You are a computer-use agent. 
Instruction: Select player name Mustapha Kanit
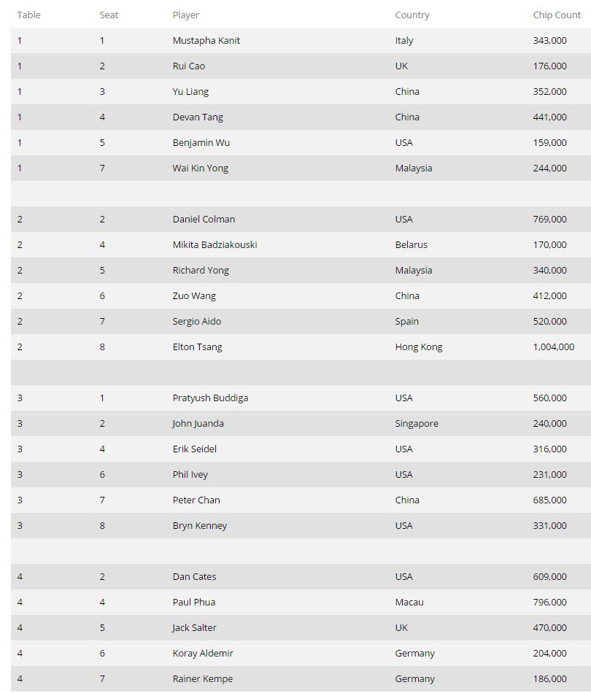pos(206,40)
